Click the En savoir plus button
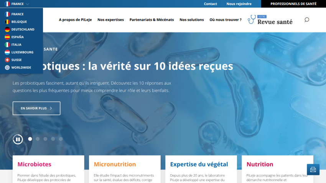 click(36, 108)
